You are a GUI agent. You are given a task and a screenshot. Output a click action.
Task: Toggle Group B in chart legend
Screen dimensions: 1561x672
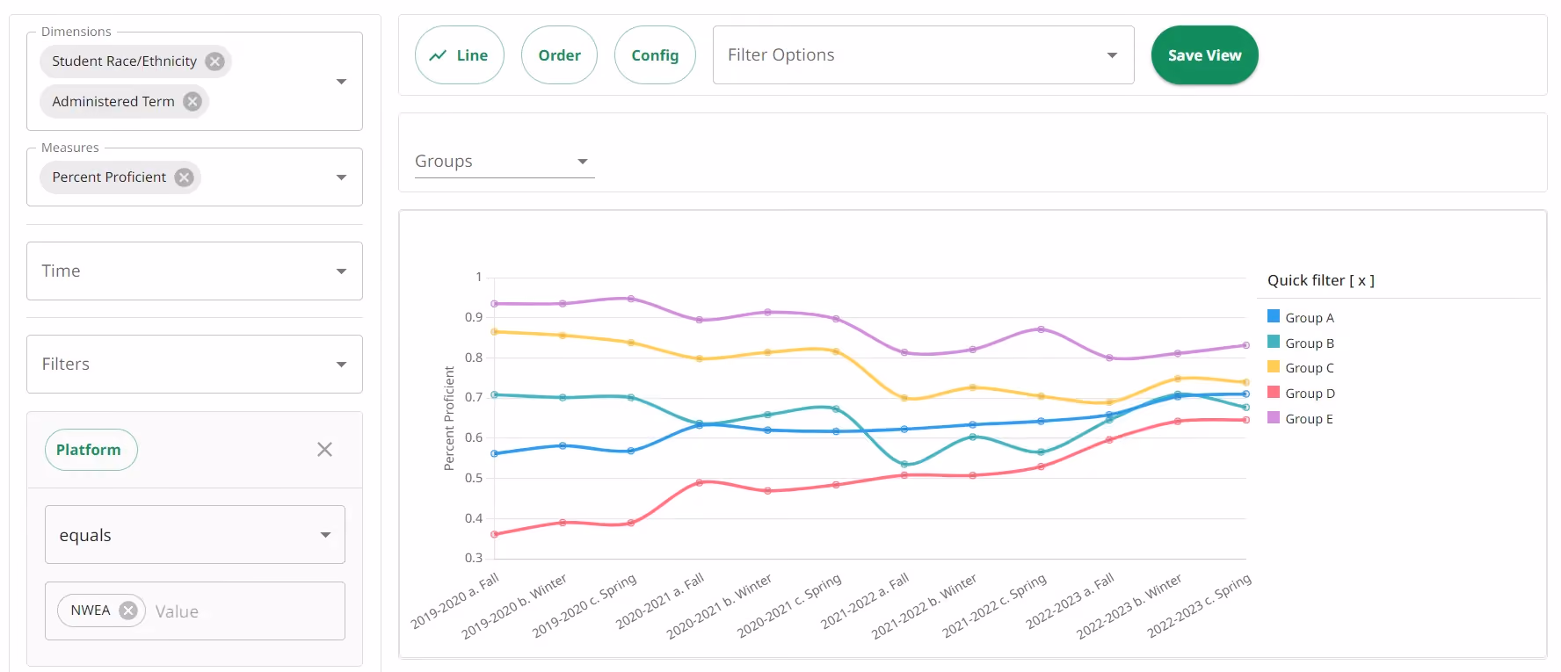coord(1301,343)
